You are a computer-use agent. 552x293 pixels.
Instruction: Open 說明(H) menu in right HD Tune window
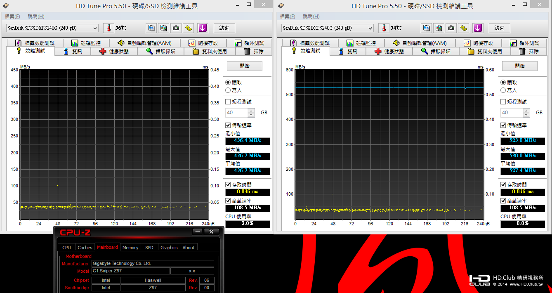click(x=311, y=17)
